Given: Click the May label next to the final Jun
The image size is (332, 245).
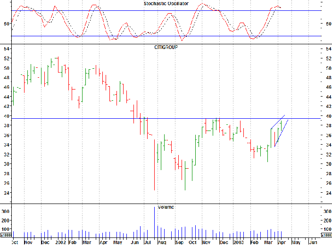Looking at the screenshot, I should [x=296, y=242].
